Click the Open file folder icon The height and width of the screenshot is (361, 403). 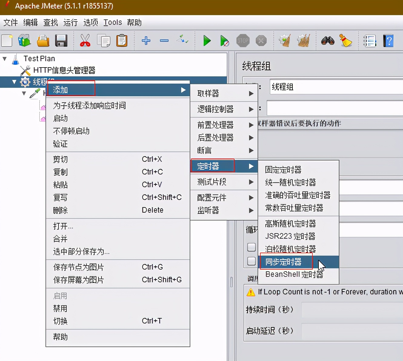click(43, 41)
